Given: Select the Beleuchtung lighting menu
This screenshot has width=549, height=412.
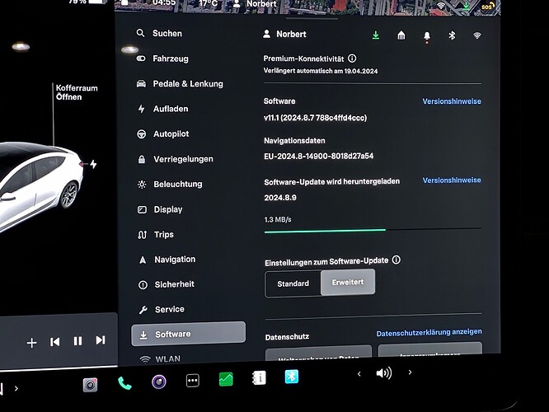Looking at the screenshot, I should (x=170, y=184).
